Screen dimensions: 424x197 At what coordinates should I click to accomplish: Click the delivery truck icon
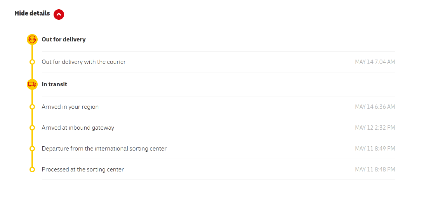click(32, 84)
